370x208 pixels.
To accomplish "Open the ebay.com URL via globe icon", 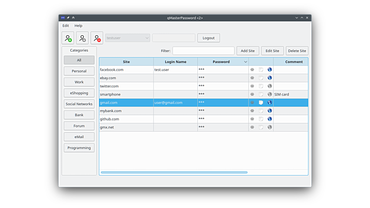I will pyautogui.click(x=270, y=78).
